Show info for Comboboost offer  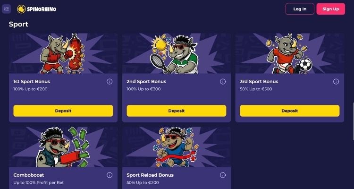[x=110, y=175]
